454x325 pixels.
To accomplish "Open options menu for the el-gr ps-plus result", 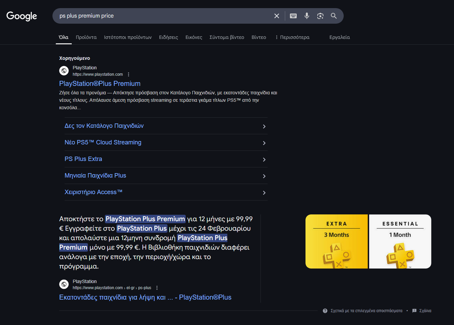I will tap(157, 288).
